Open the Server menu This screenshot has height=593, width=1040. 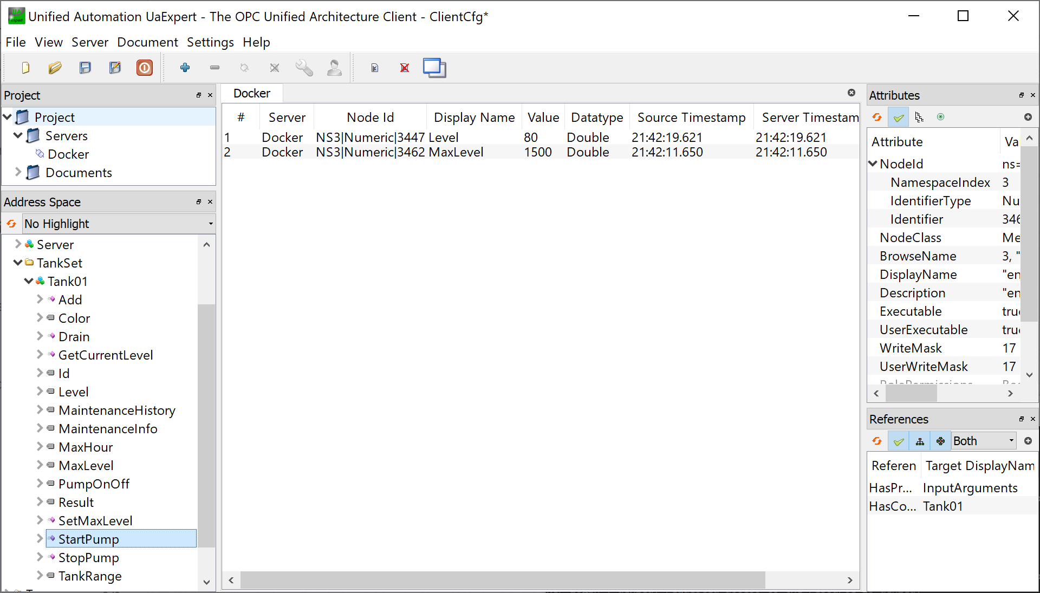89,42
